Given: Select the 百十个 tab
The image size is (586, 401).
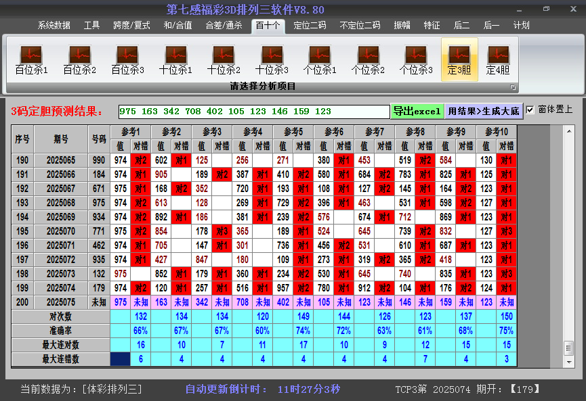Looking at the screenshot, I should pos(268,26).
